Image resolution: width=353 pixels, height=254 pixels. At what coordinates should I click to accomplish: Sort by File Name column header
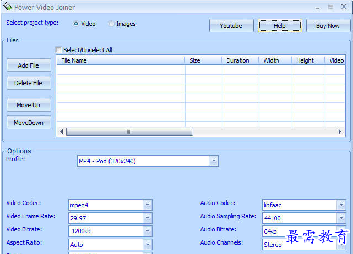(121, 60)
